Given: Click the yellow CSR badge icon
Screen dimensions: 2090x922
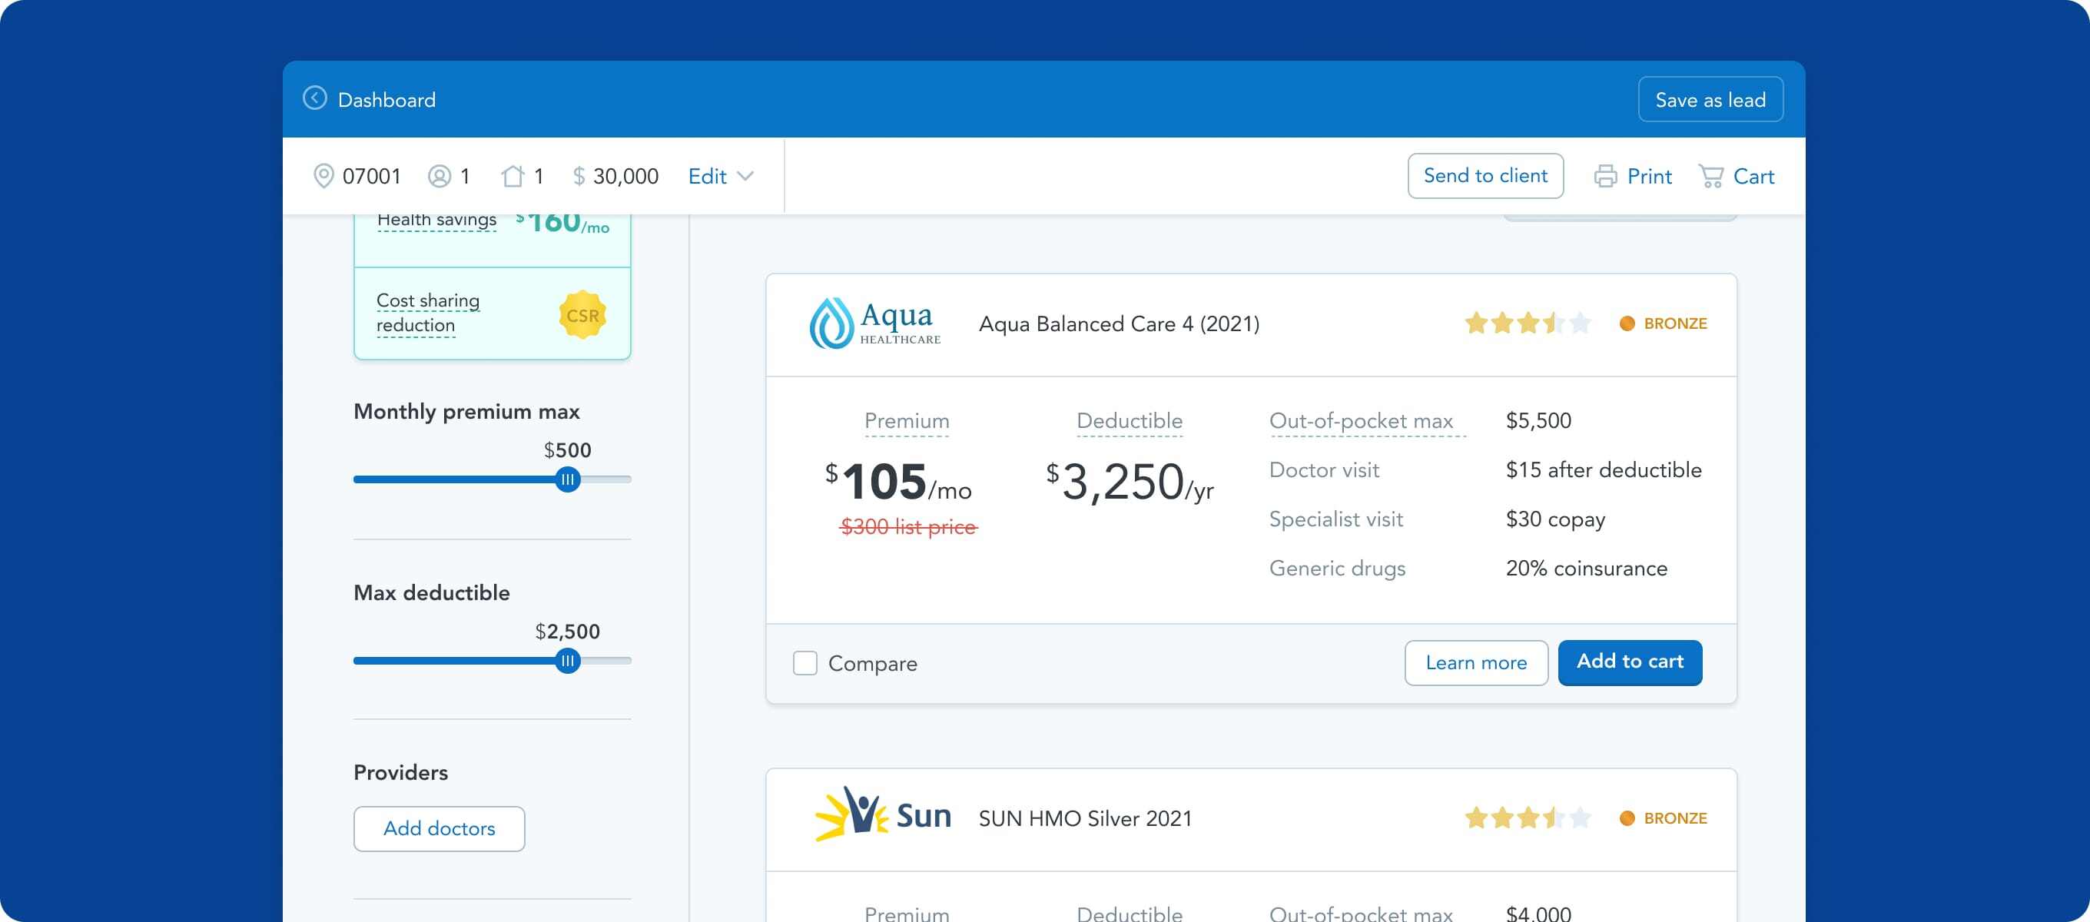Looking at the screenshot, I should click(x=582, y=315).
